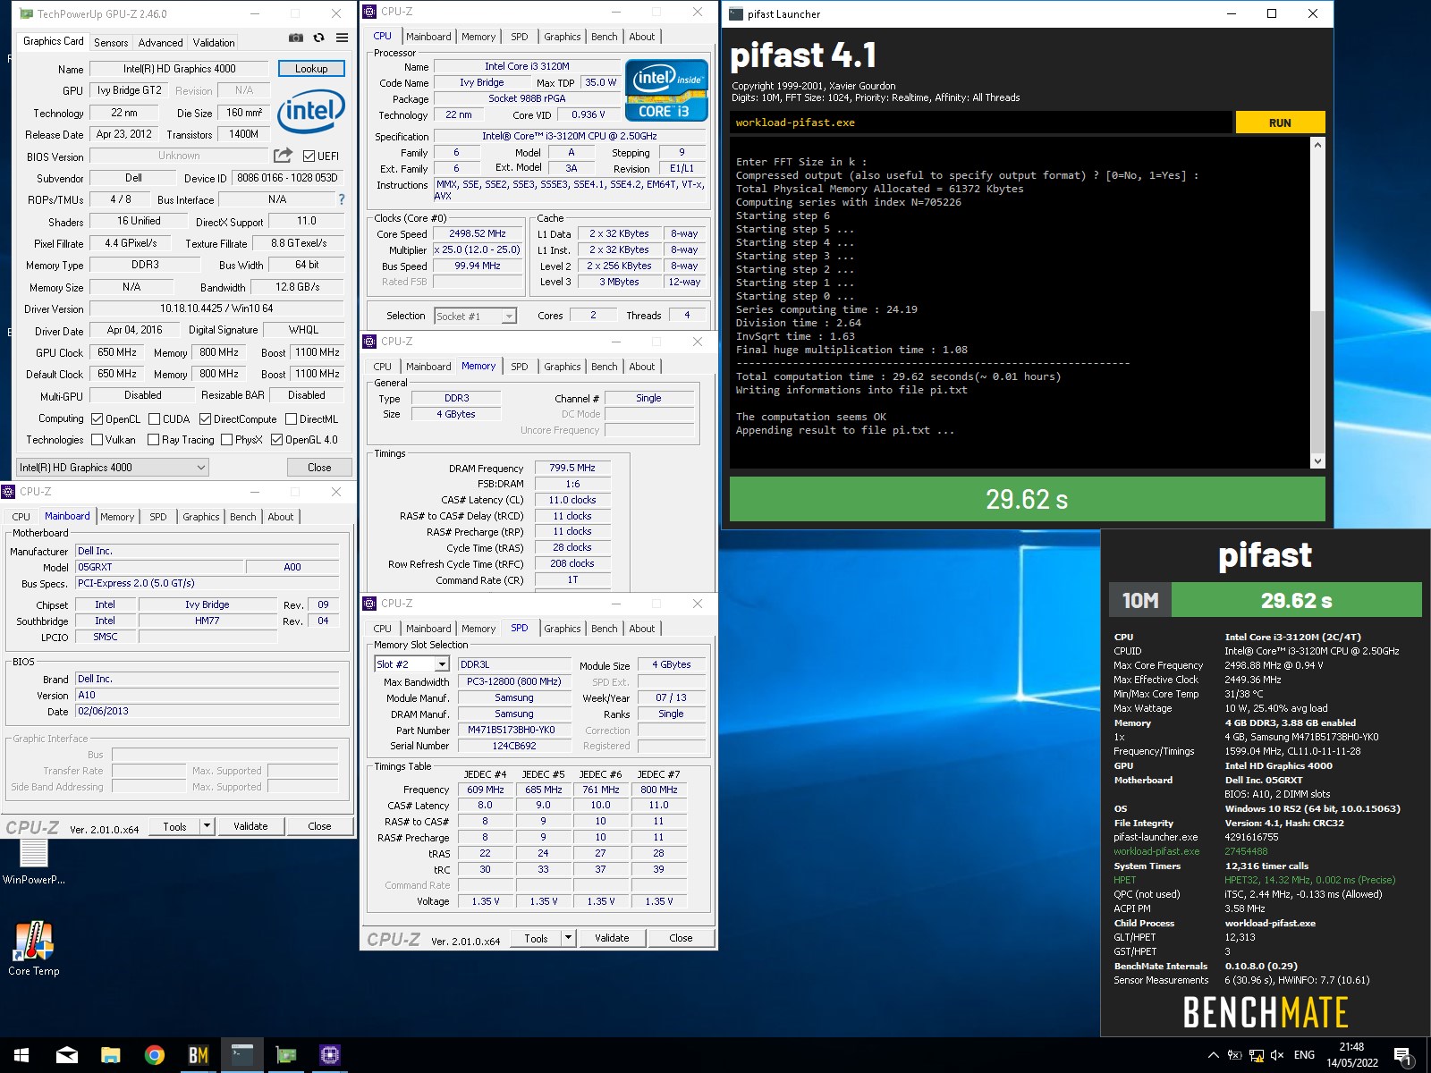Screen dimensions: 1431x1073
Task: Click Validate in SPD CPU-Z window
Action: [612, 938]
